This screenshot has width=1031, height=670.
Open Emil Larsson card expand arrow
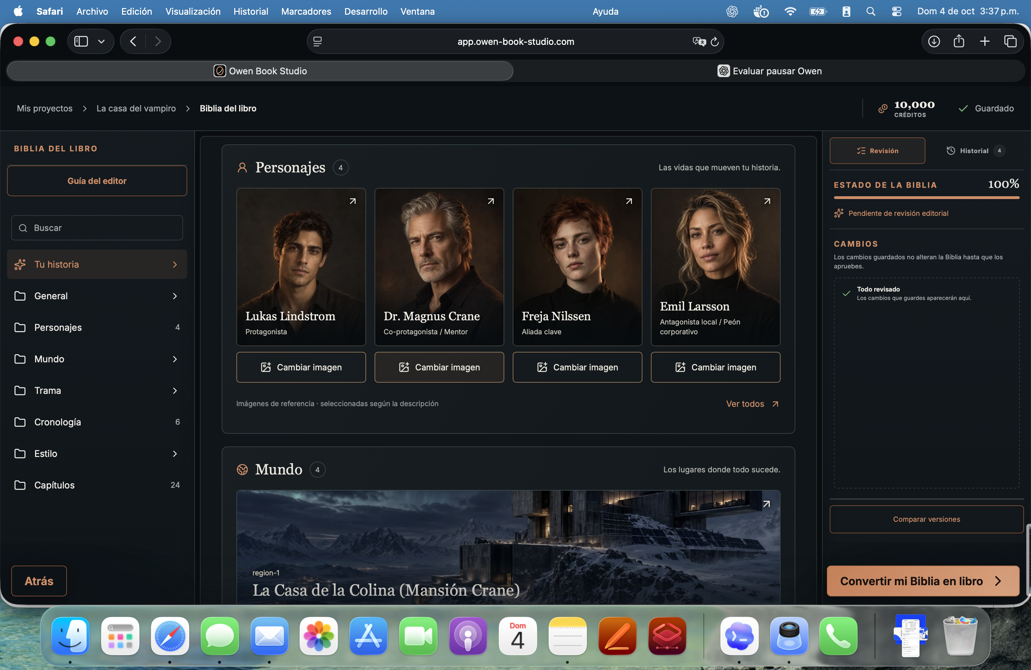[767, 201]
